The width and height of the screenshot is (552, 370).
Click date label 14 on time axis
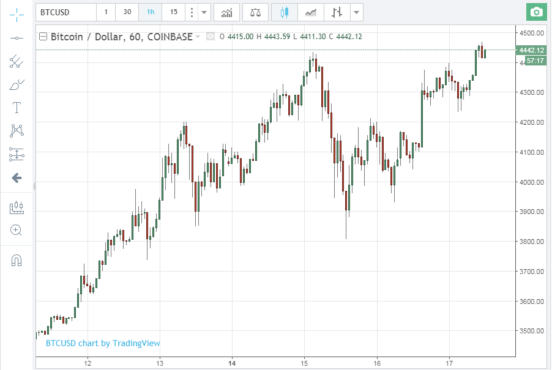232,363
